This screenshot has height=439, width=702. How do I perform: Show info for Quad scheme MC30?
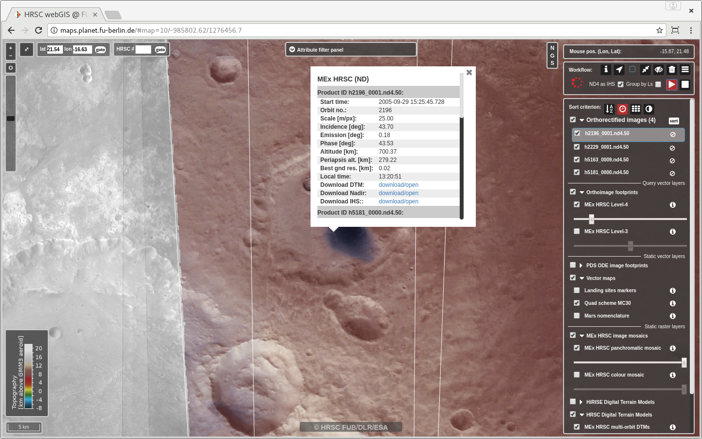point(673,303)
